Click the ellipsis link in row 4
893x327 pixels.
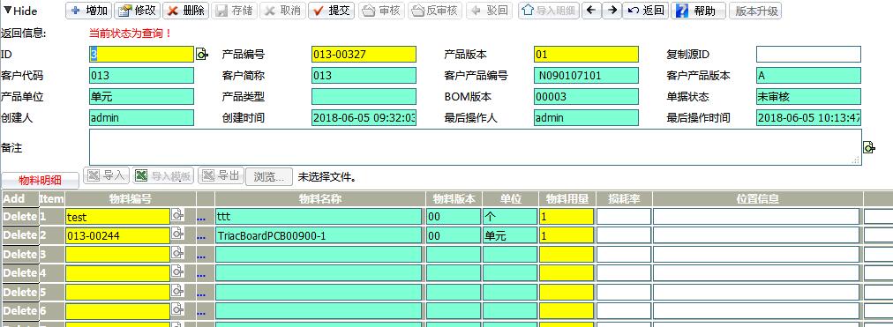[200, 275]
